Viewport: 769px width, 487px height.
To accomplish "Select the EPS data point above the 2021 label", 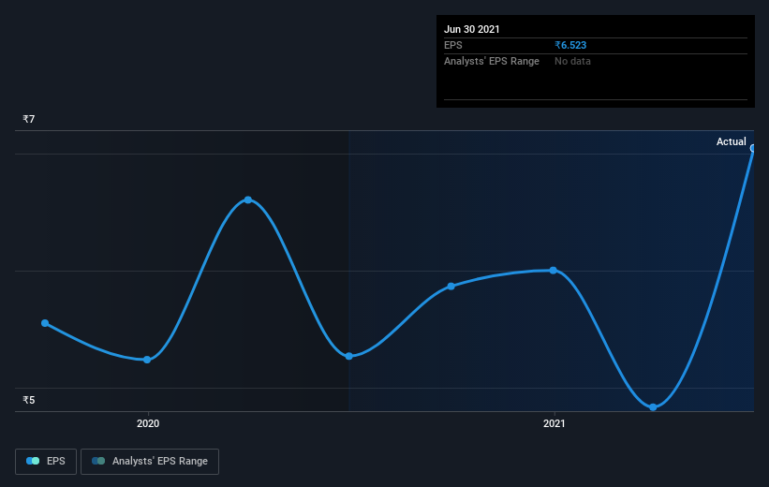I will [x=554, y=271].
